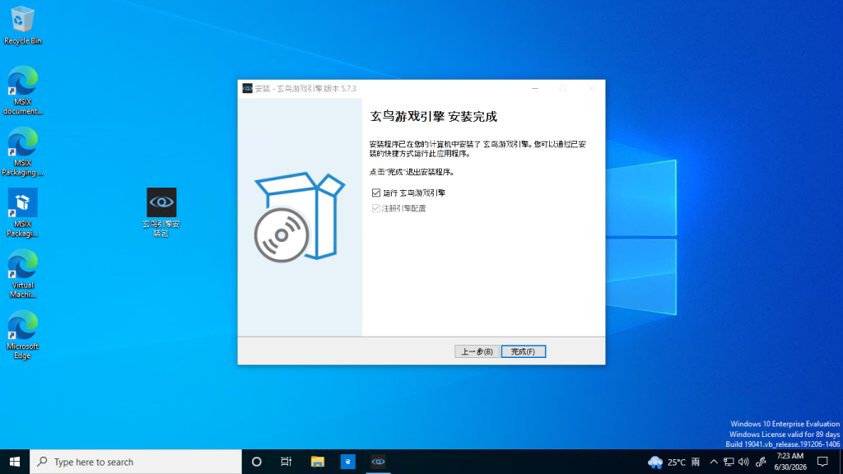Open the Windows Start menu

(x=15, y=462)
